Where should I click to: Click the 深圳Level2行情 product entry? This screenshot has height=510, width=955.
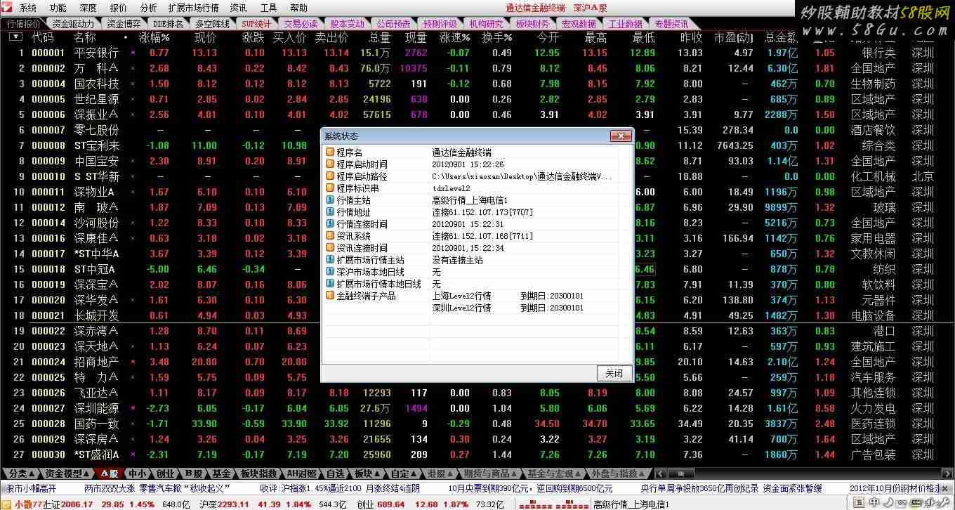(461, 308)
